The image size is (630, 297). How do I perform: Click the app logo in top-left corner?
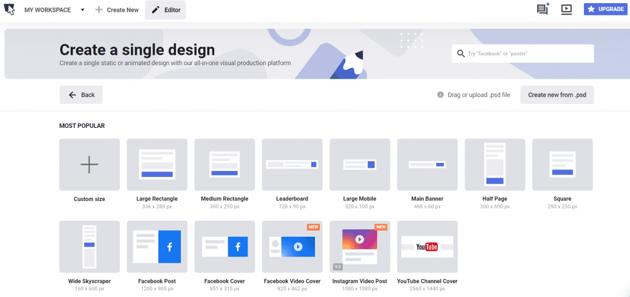pos(10,10)
